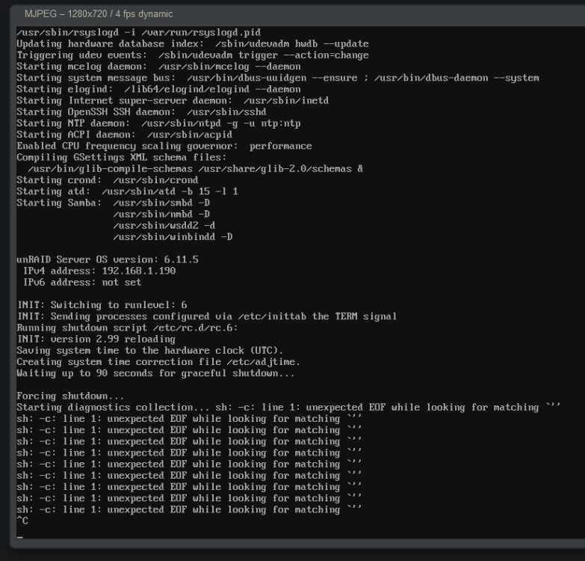Select the 'Updating hardware database index' line
585x561 pixels.
pos(193,43)
